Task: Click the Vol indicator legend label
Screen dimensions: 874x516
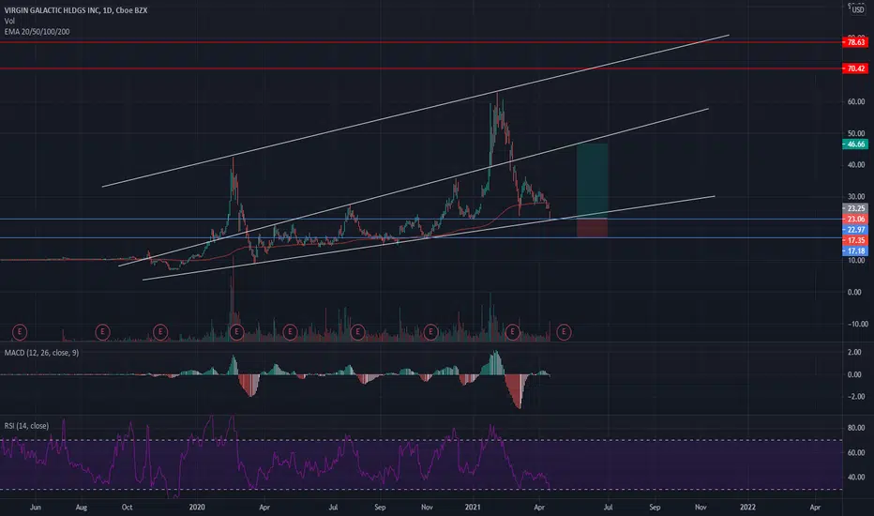Action: pyautogui.click(x=9, y=21)
